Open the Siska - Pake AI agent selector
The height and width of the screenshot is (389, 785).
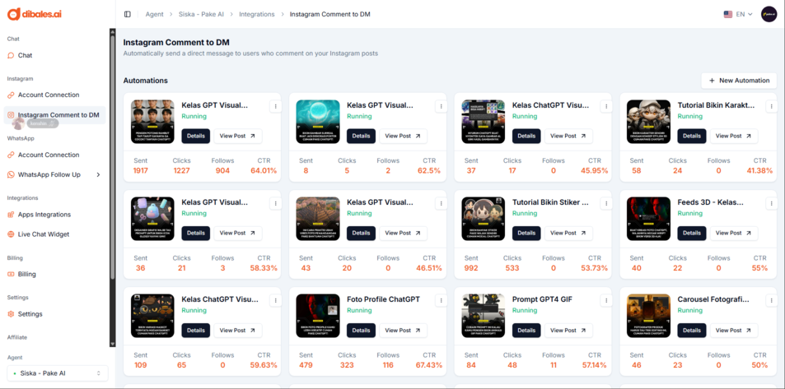tap(58, 373)
